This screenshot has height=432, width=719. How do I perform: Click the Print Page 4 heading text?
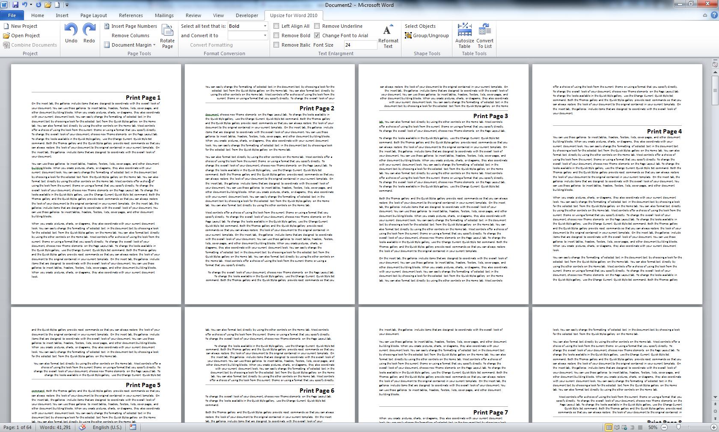click(664, 131)
